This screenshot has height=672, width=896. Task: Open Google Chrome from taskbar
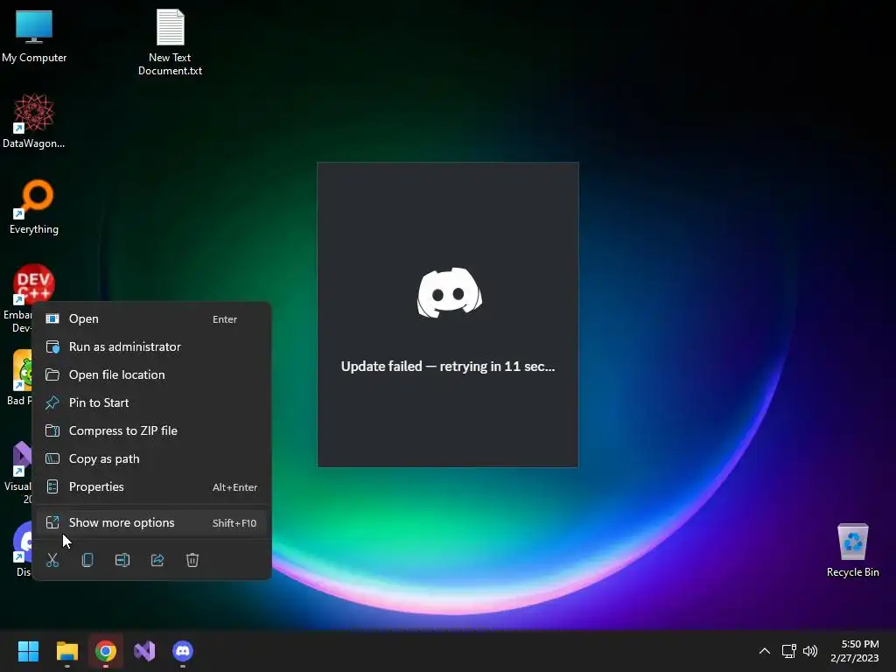tap(106, 651)
